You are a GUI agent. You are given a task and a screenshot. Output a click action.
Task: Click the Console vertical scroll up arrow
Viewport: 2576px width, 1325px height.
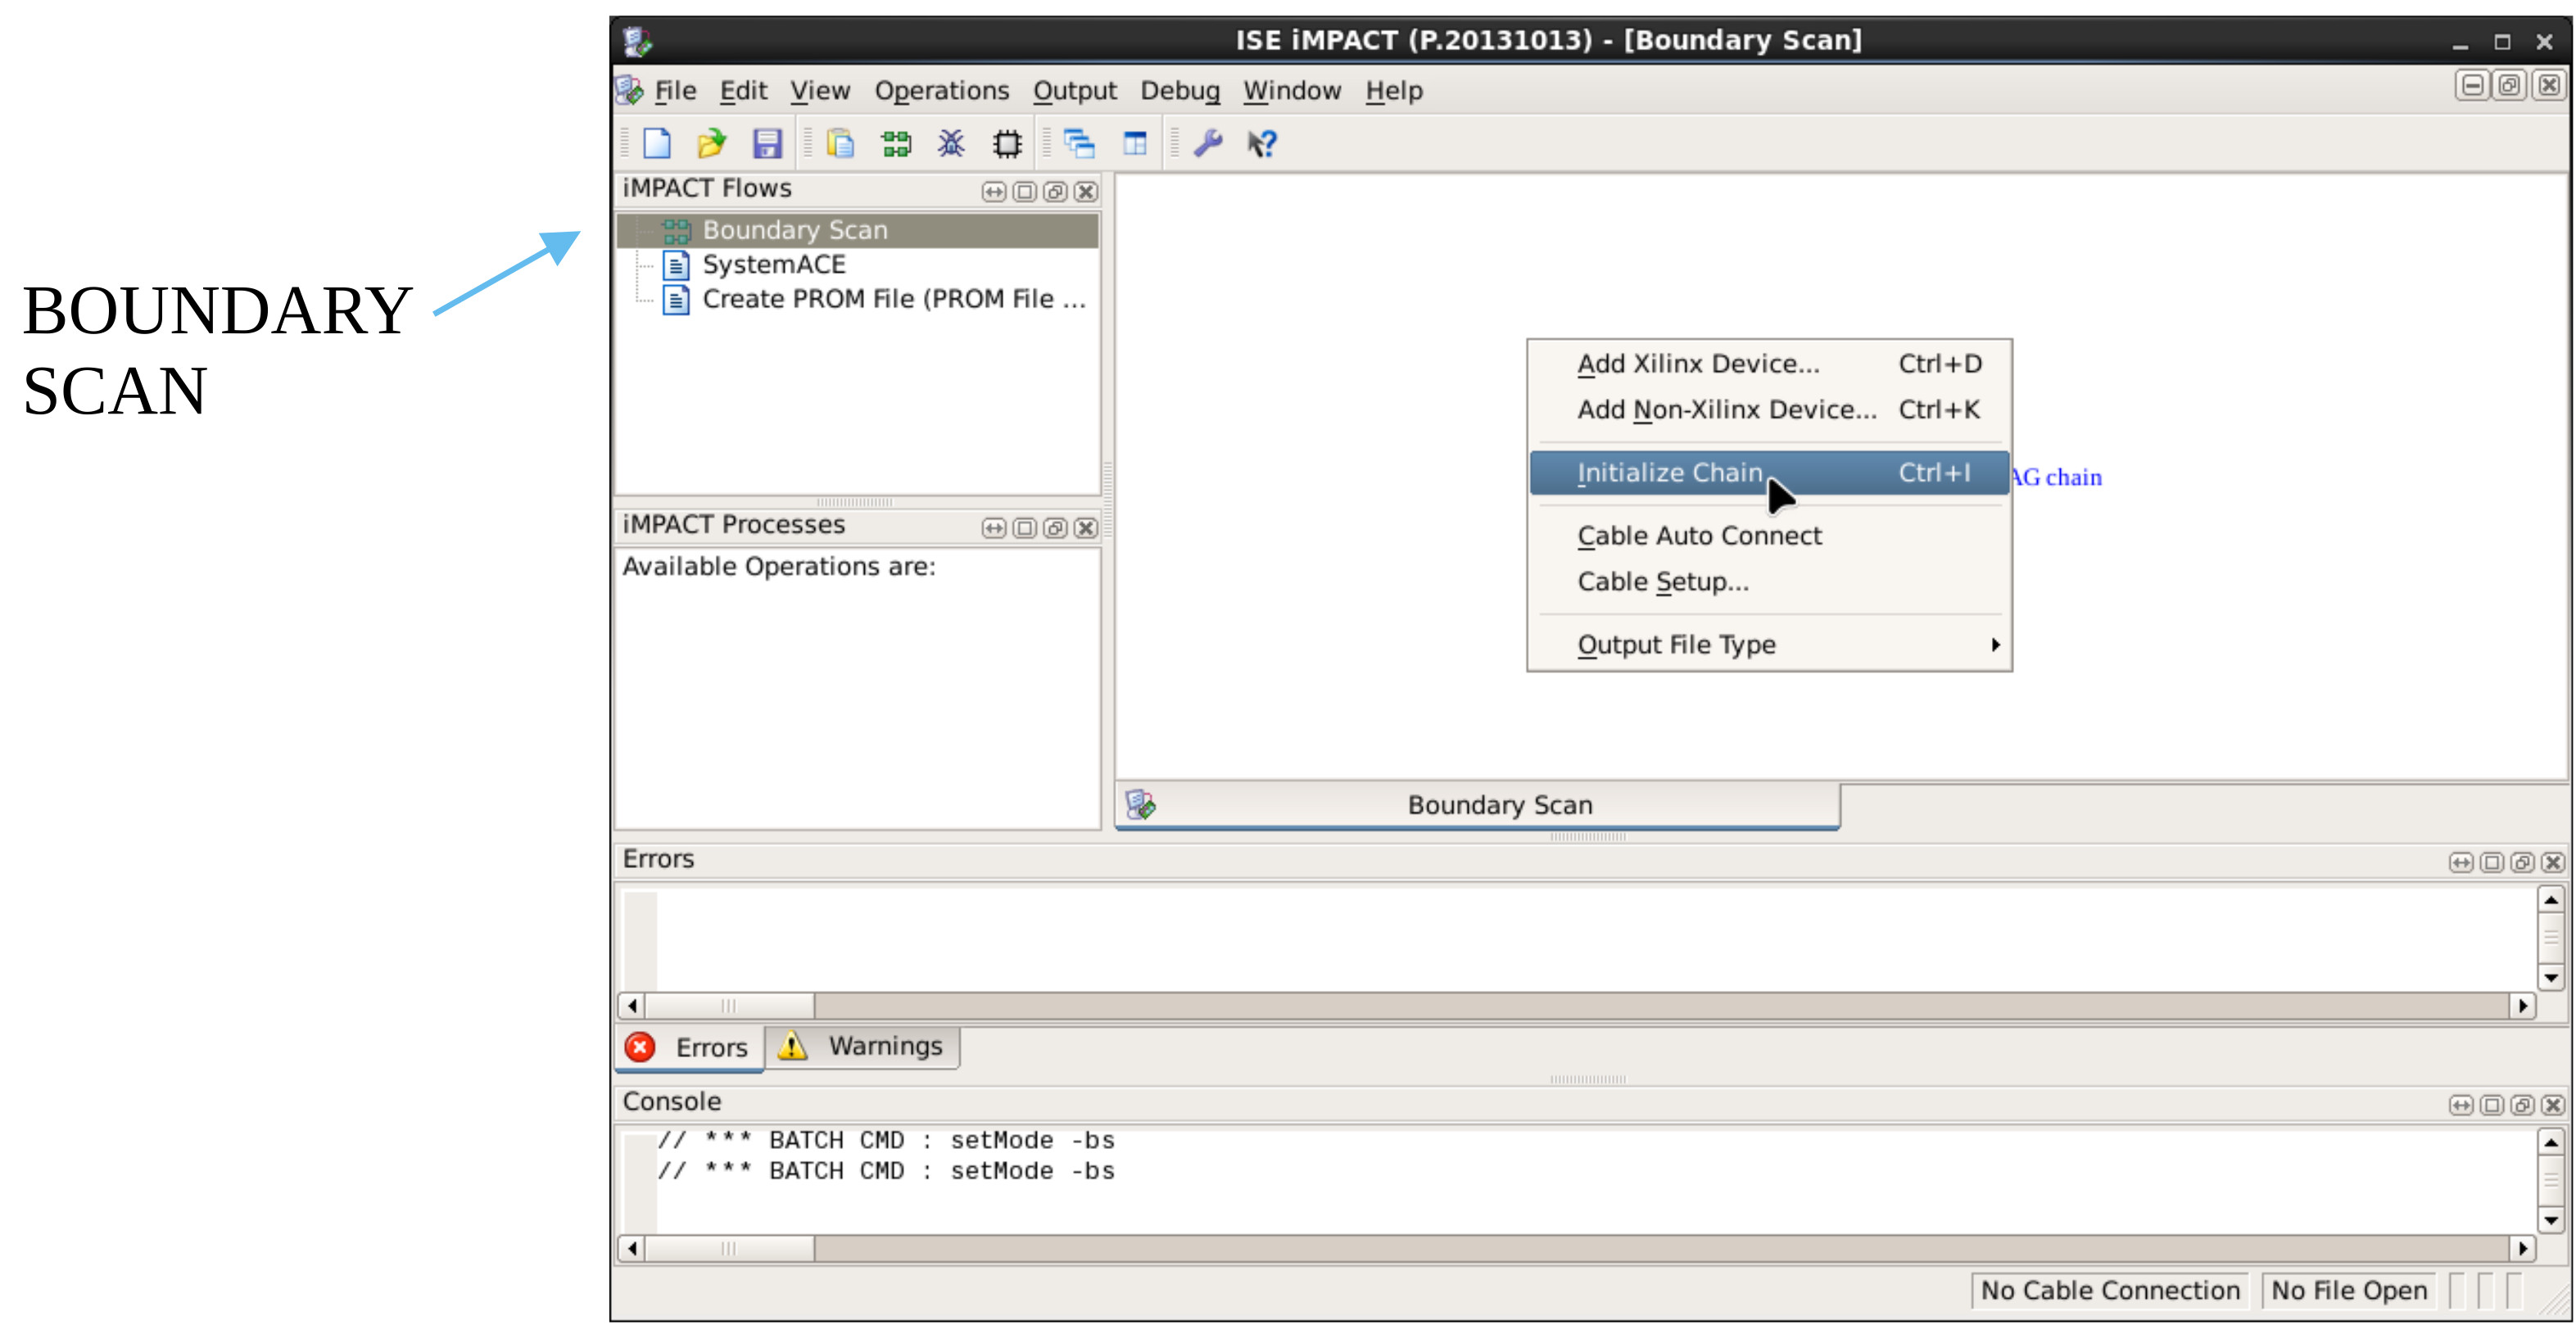pos(2551,1143)
